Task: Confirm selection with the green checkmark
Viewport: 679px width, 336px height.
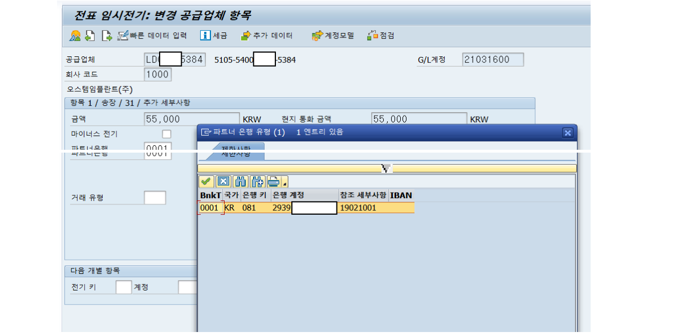Action: pyautogui.click(x=206, y=182)
